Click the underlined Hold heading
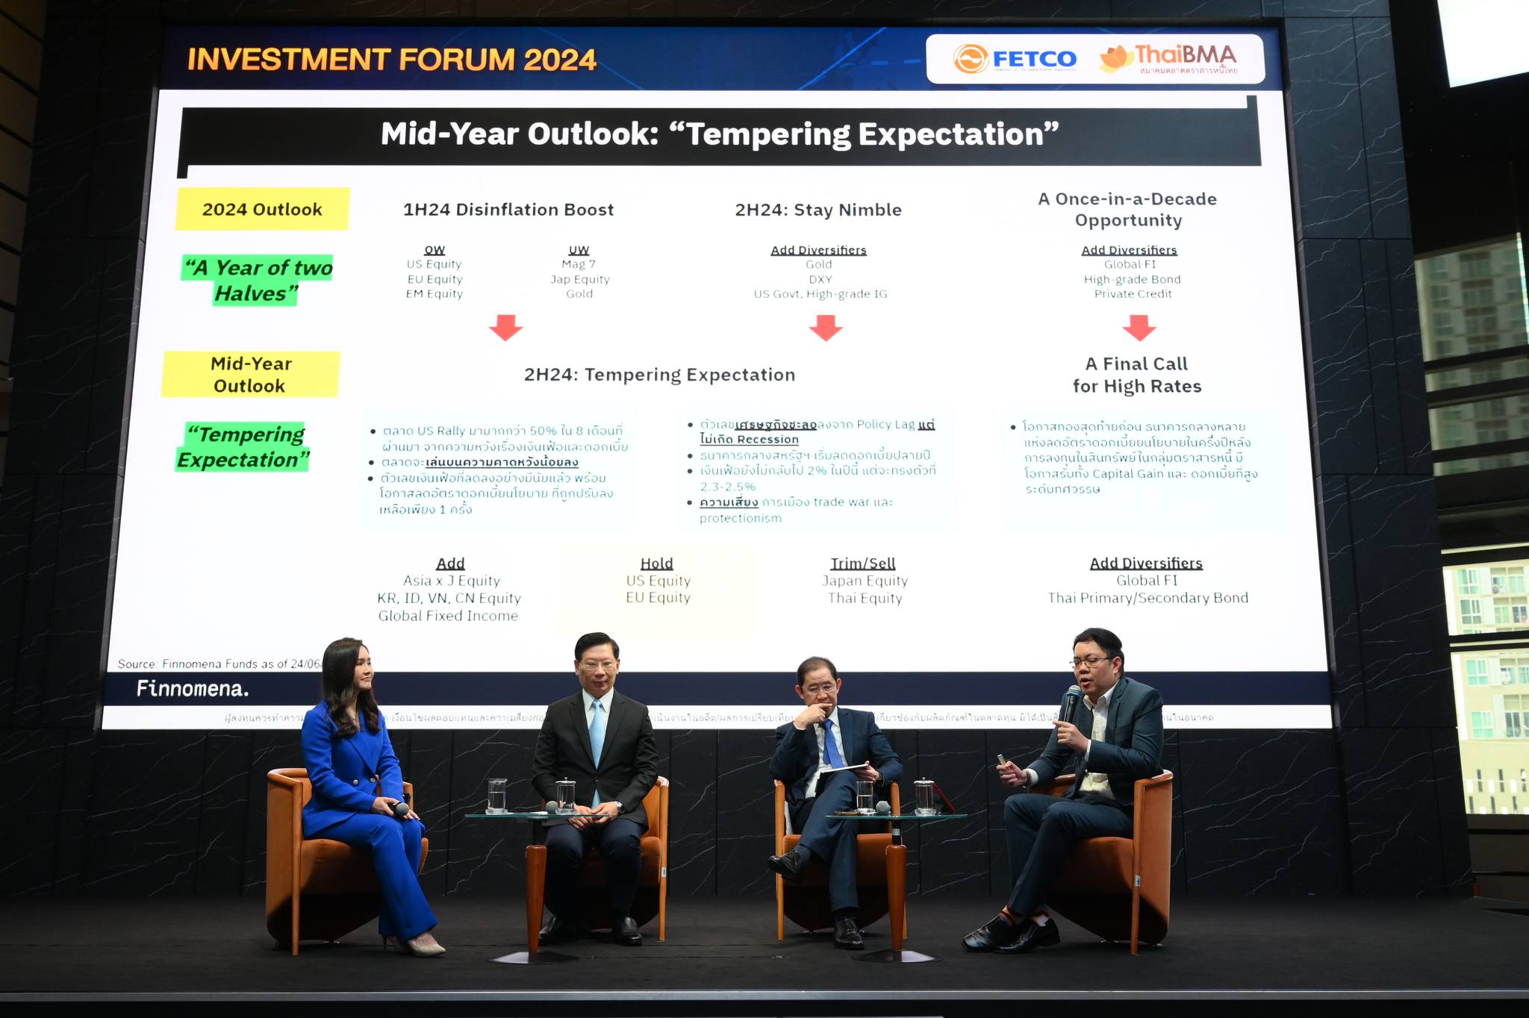1529x1018 pixels. click(x=656, y=563)
